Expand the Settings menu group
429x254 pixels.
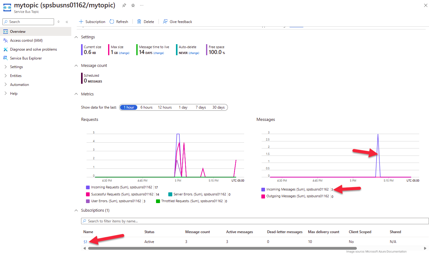tap(16, 67)
